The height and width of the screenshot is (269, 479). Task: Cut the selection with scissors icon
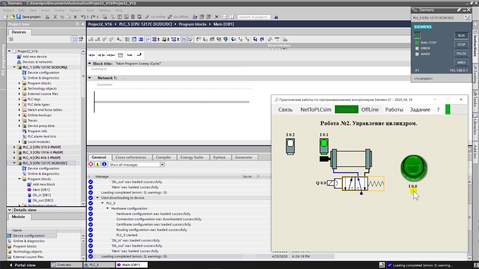point(55,17)
